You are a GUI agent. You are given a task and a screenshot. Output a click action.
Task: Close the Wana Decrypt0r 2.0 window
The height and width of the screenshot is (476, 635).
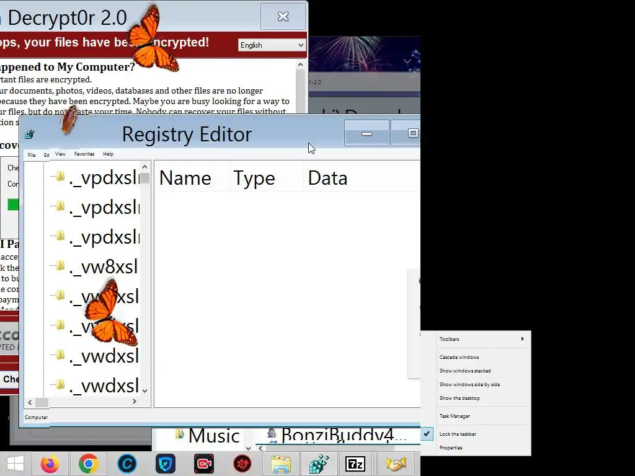click(283, 16)
